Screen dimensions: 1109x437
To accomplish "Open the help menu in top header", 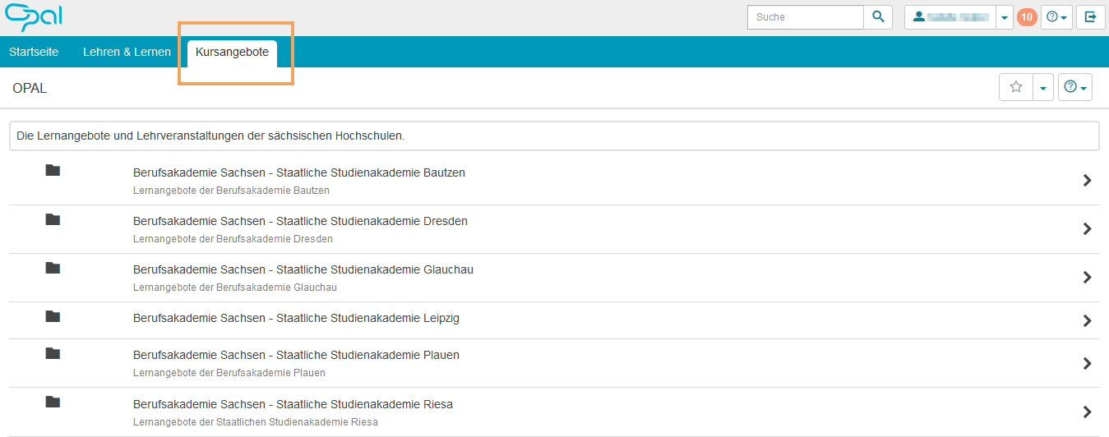I will 1056,17.
